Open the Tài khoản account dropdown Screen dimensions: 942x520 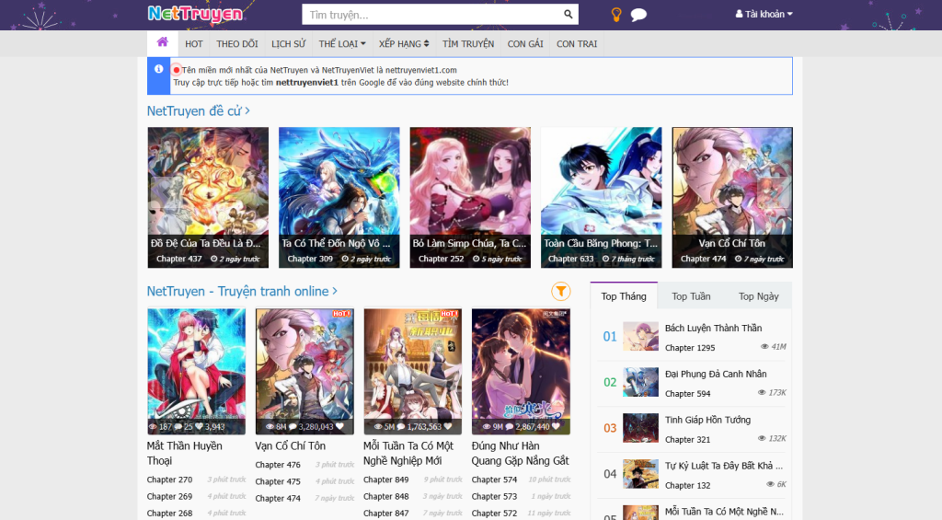pos(764,15)
